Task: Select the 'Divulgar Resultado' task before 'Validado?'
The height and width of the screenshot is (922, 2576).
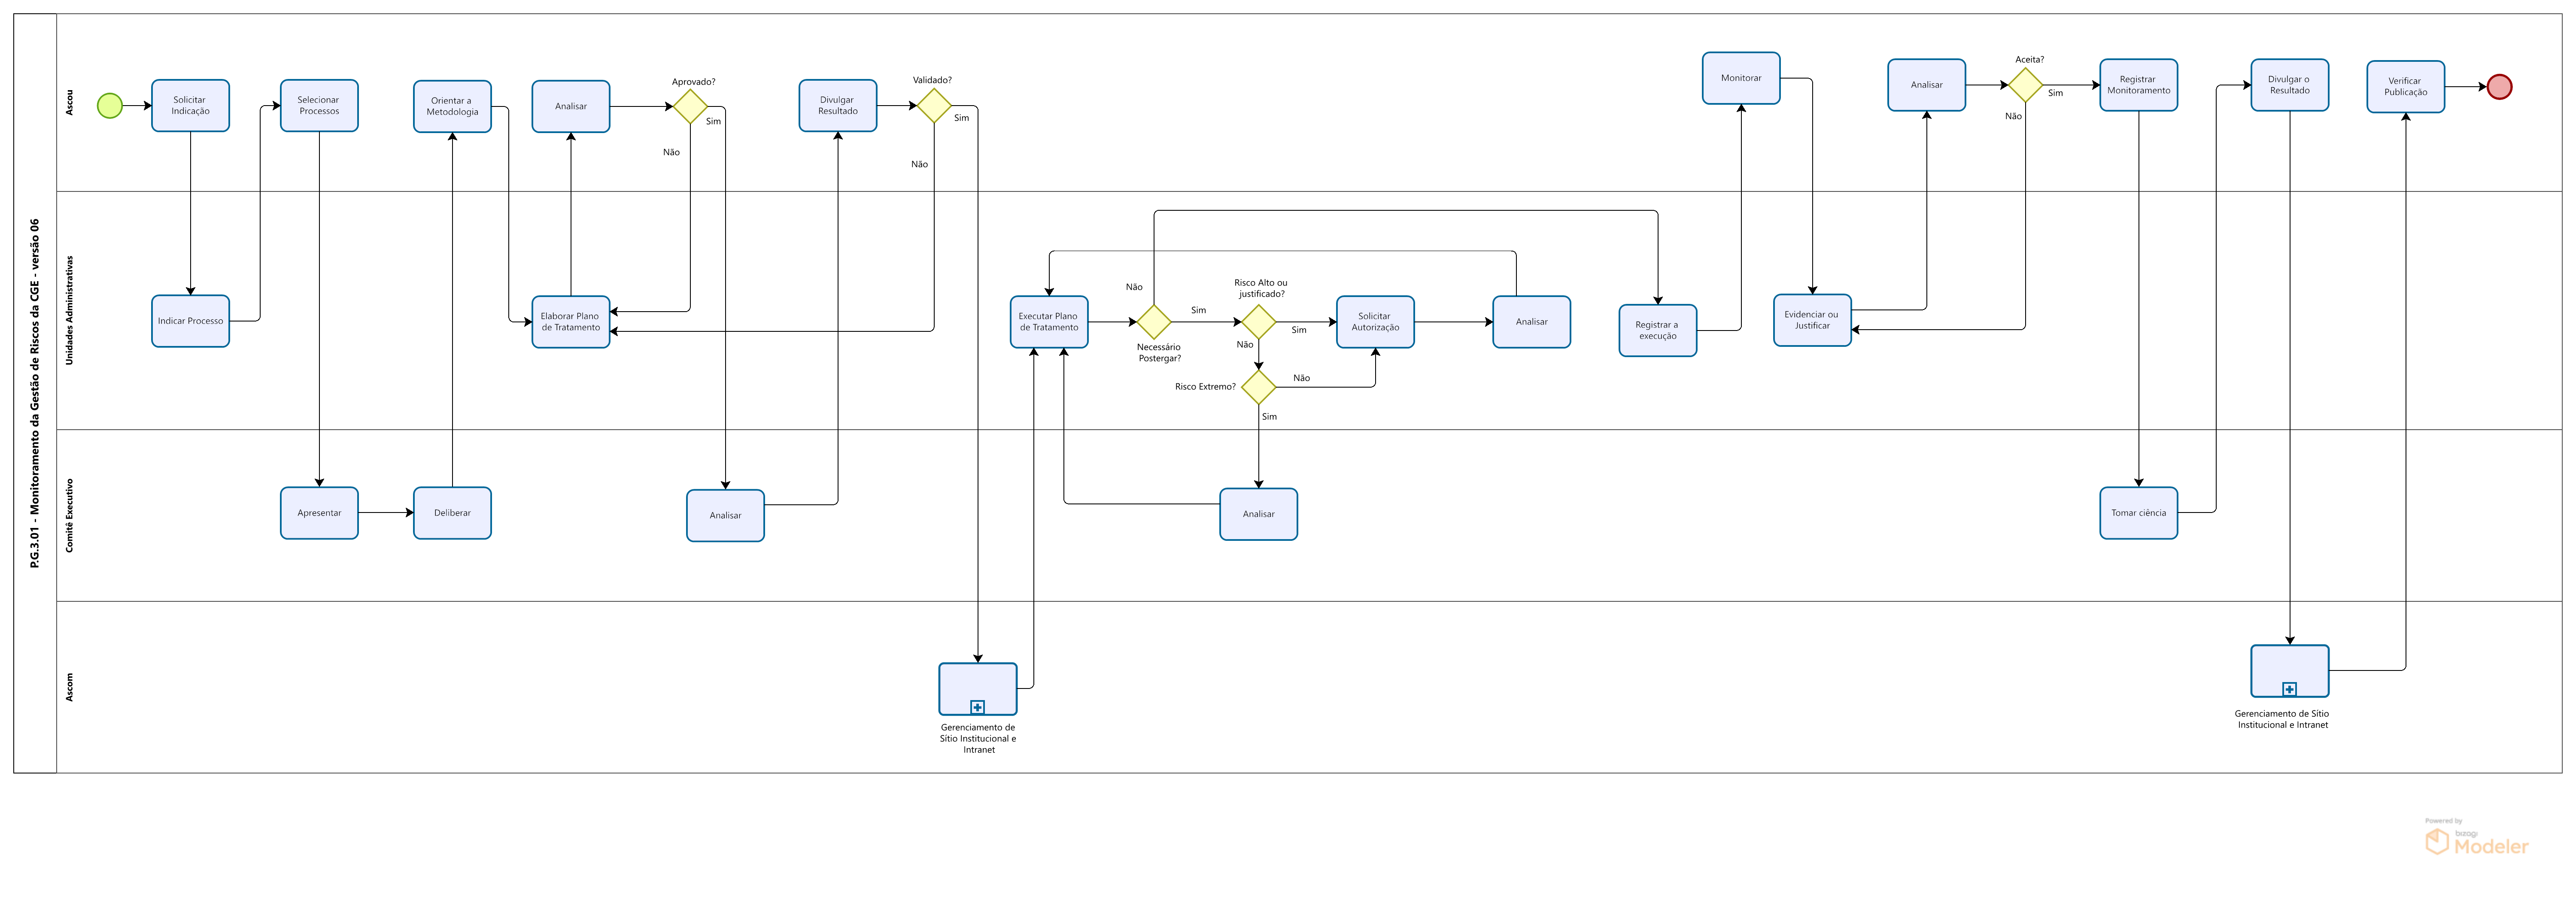Action: click(838, 105)
